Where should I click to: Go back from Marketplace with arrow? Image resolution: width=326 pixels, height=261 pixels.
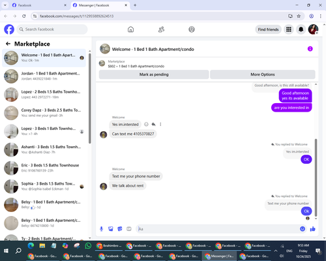coord(8,44)
